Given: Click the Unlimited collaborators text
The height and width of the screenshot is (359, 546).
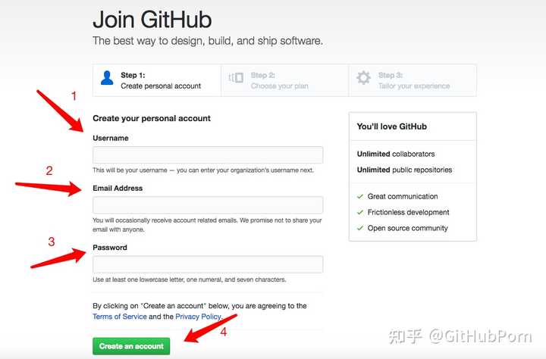Looking at the screenshot, I should click(396, 154).
